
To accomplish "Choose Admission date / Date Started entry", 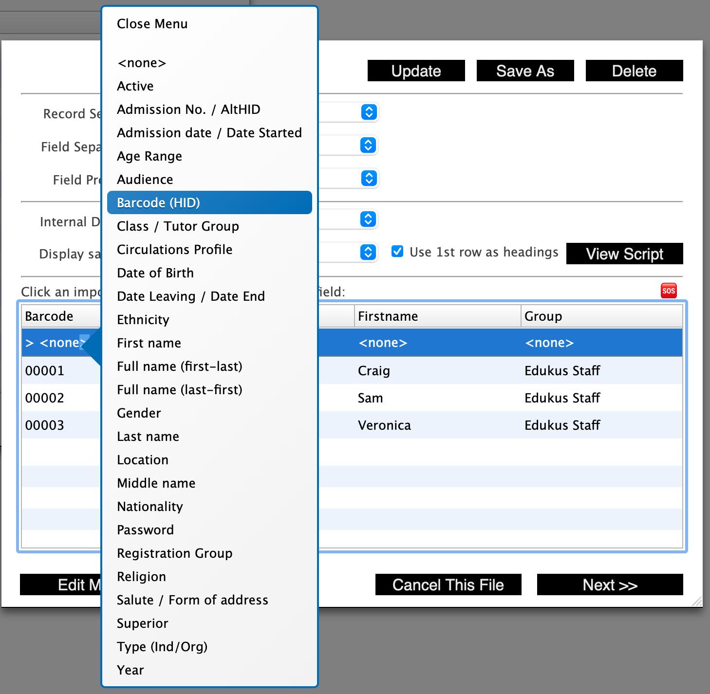I will [209, 133].
